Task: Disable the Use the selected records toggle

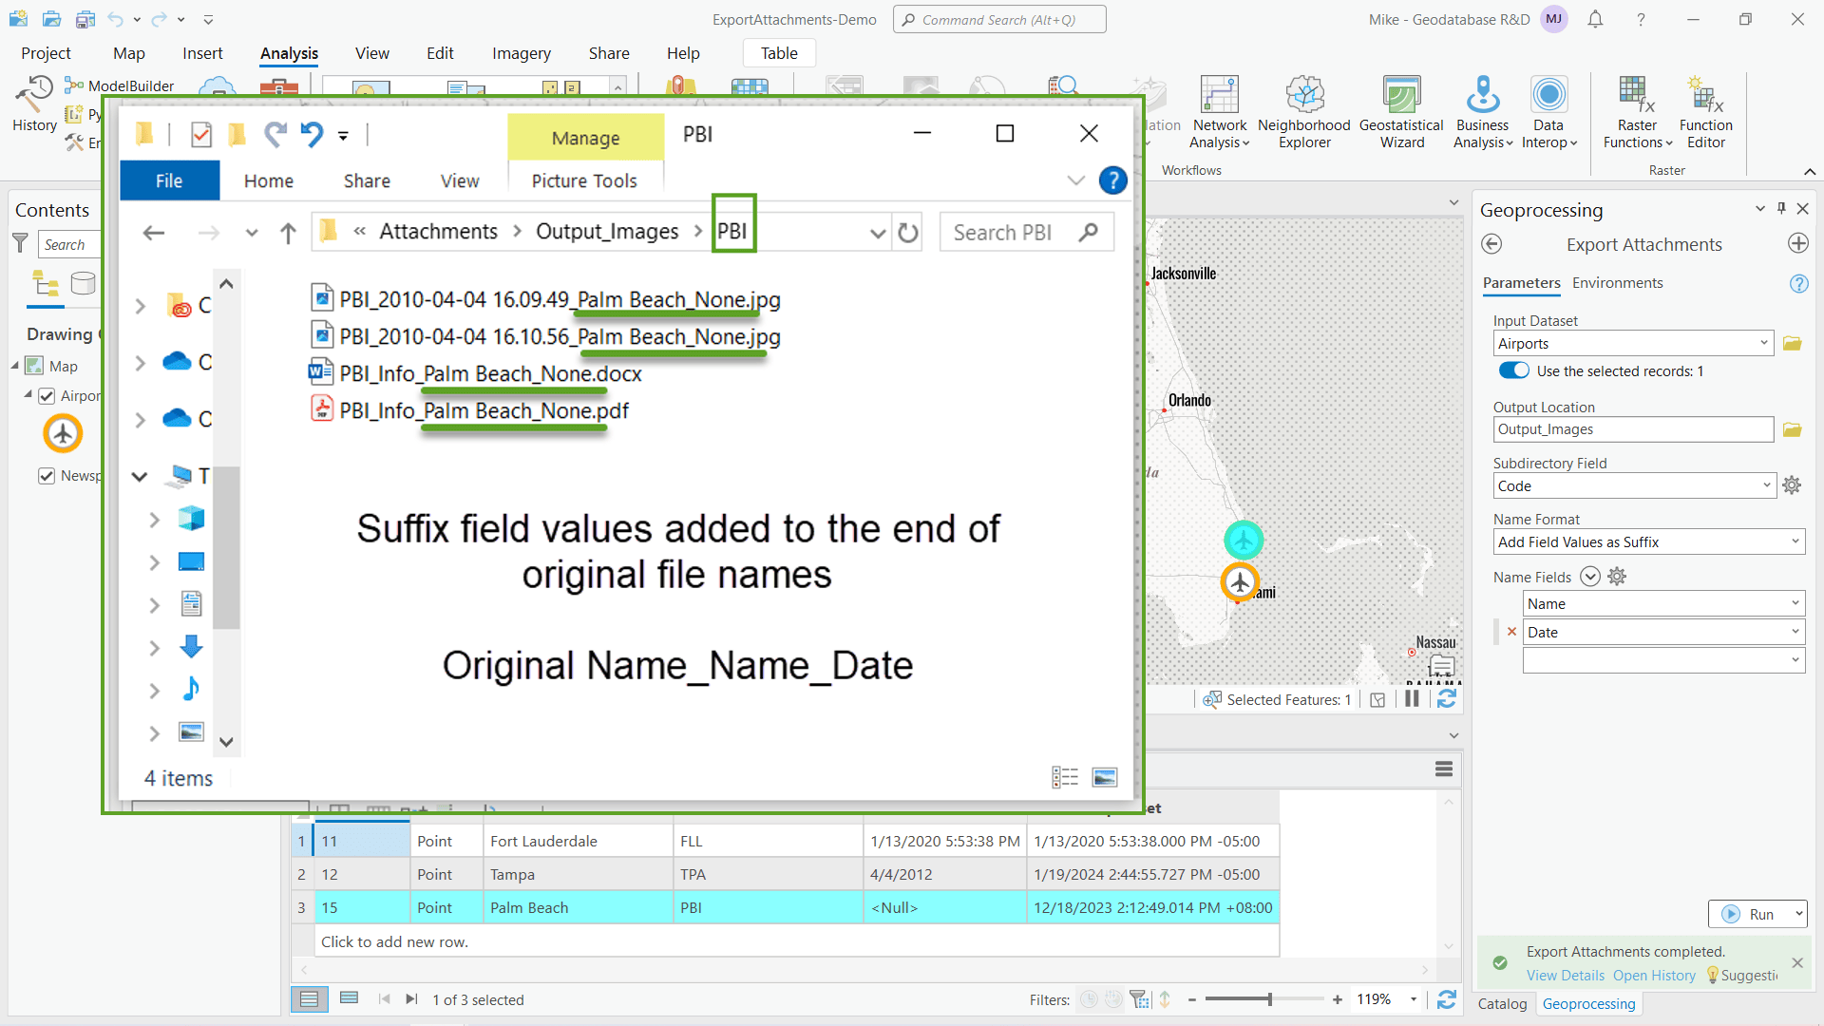Action: click(1512, 370)
